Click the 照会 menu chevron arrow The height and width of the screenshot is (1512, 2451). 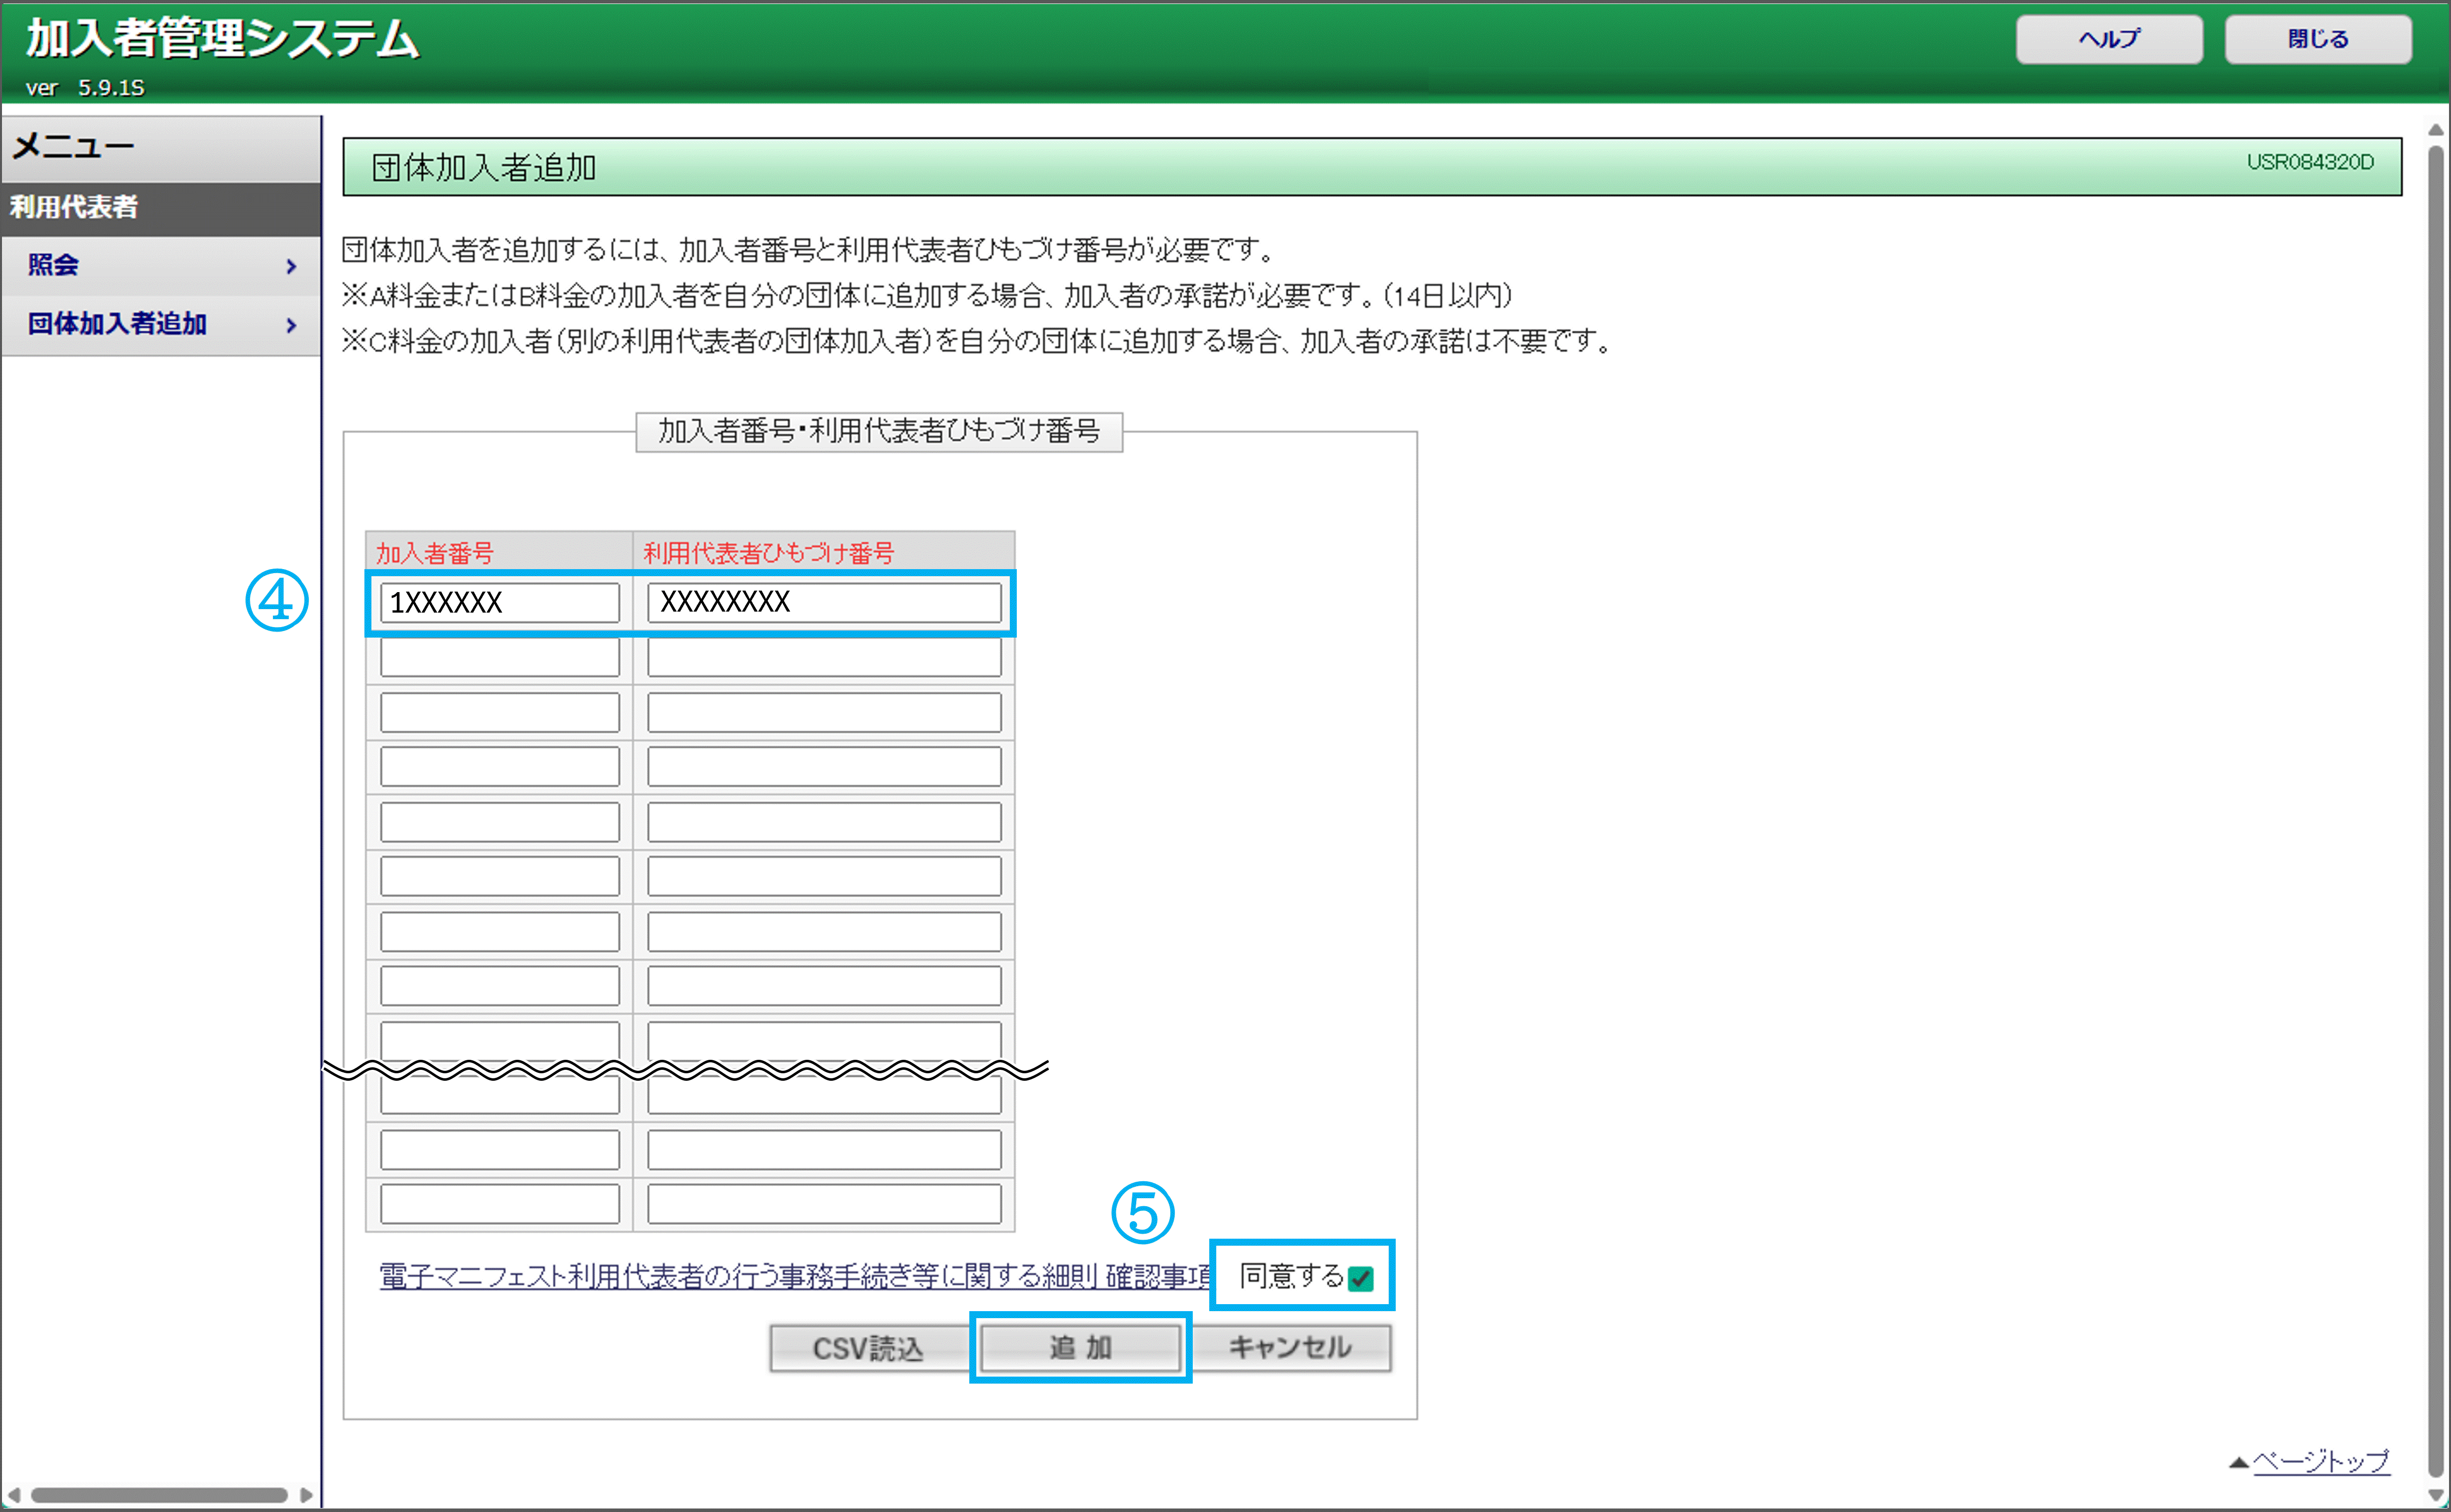(291, 266)
